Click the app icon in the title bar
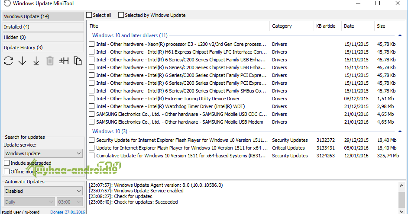The image size is (408, 214). [x=7, y=3]
